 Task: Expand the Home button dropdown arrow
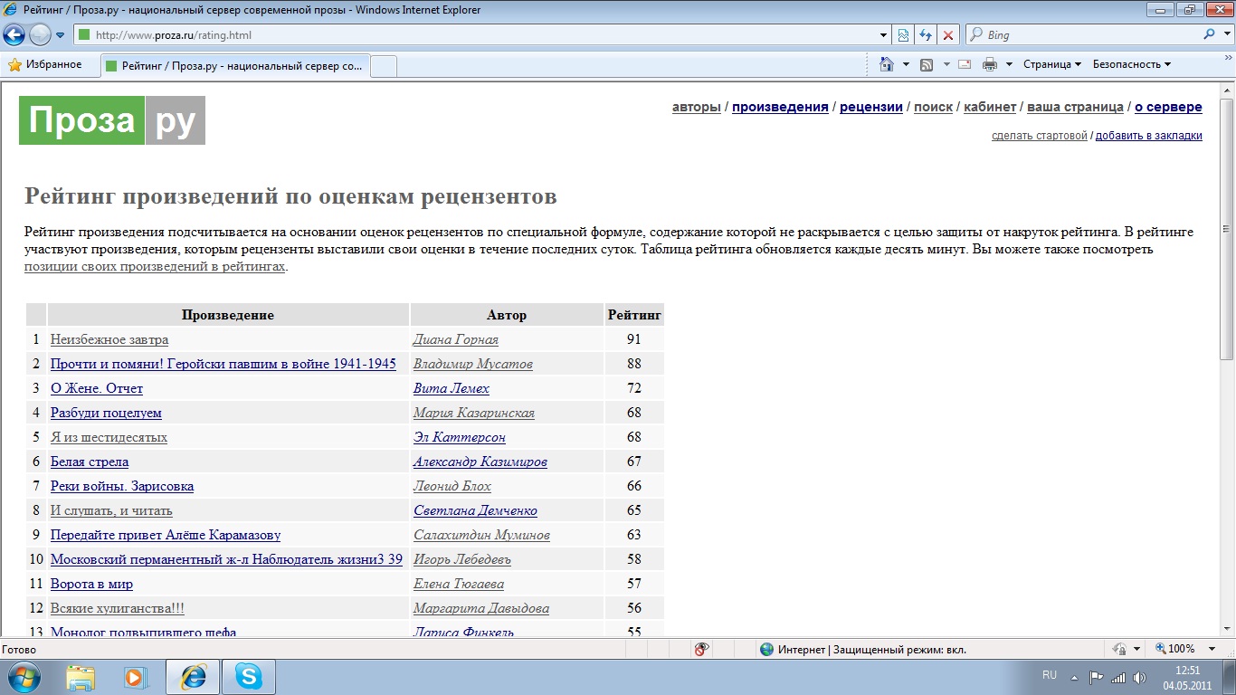click(x=904, y=64)
